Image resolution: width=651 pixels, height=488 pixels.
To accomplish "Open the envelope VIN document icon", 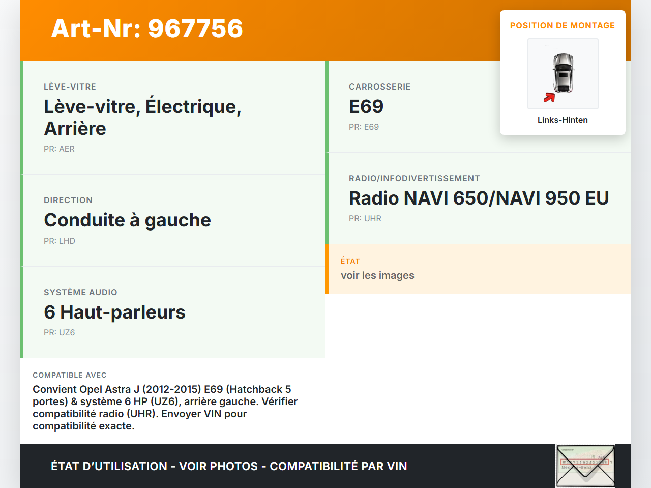I will 585,466.
